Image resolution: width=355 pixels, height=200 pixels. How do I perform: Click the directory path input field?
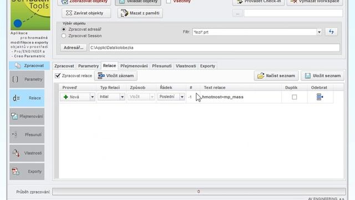(214, 48)
